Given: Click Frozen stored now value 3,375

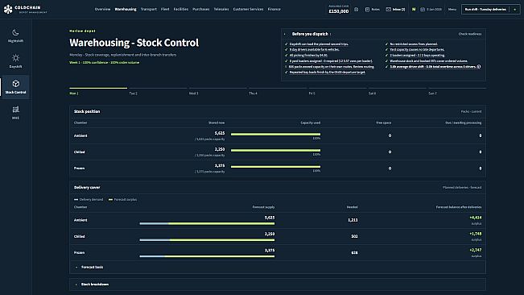Looking at the screenshot, I should (220, 165).
